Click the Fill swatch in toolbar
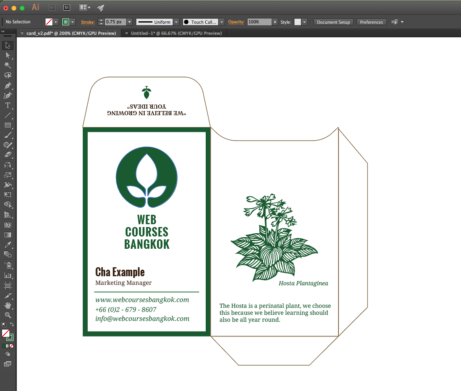 [x=6, y=333]
